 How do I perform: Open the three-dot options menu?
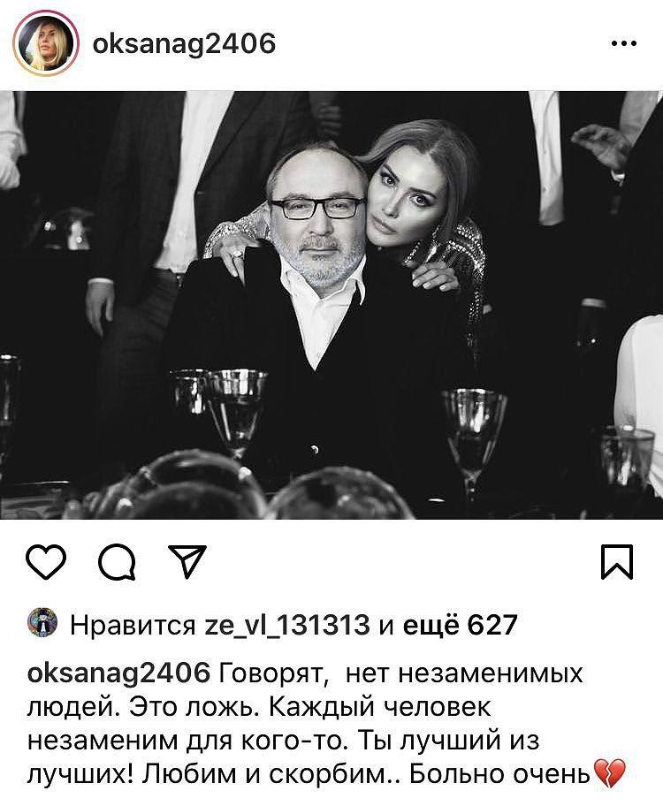[624, 43]
